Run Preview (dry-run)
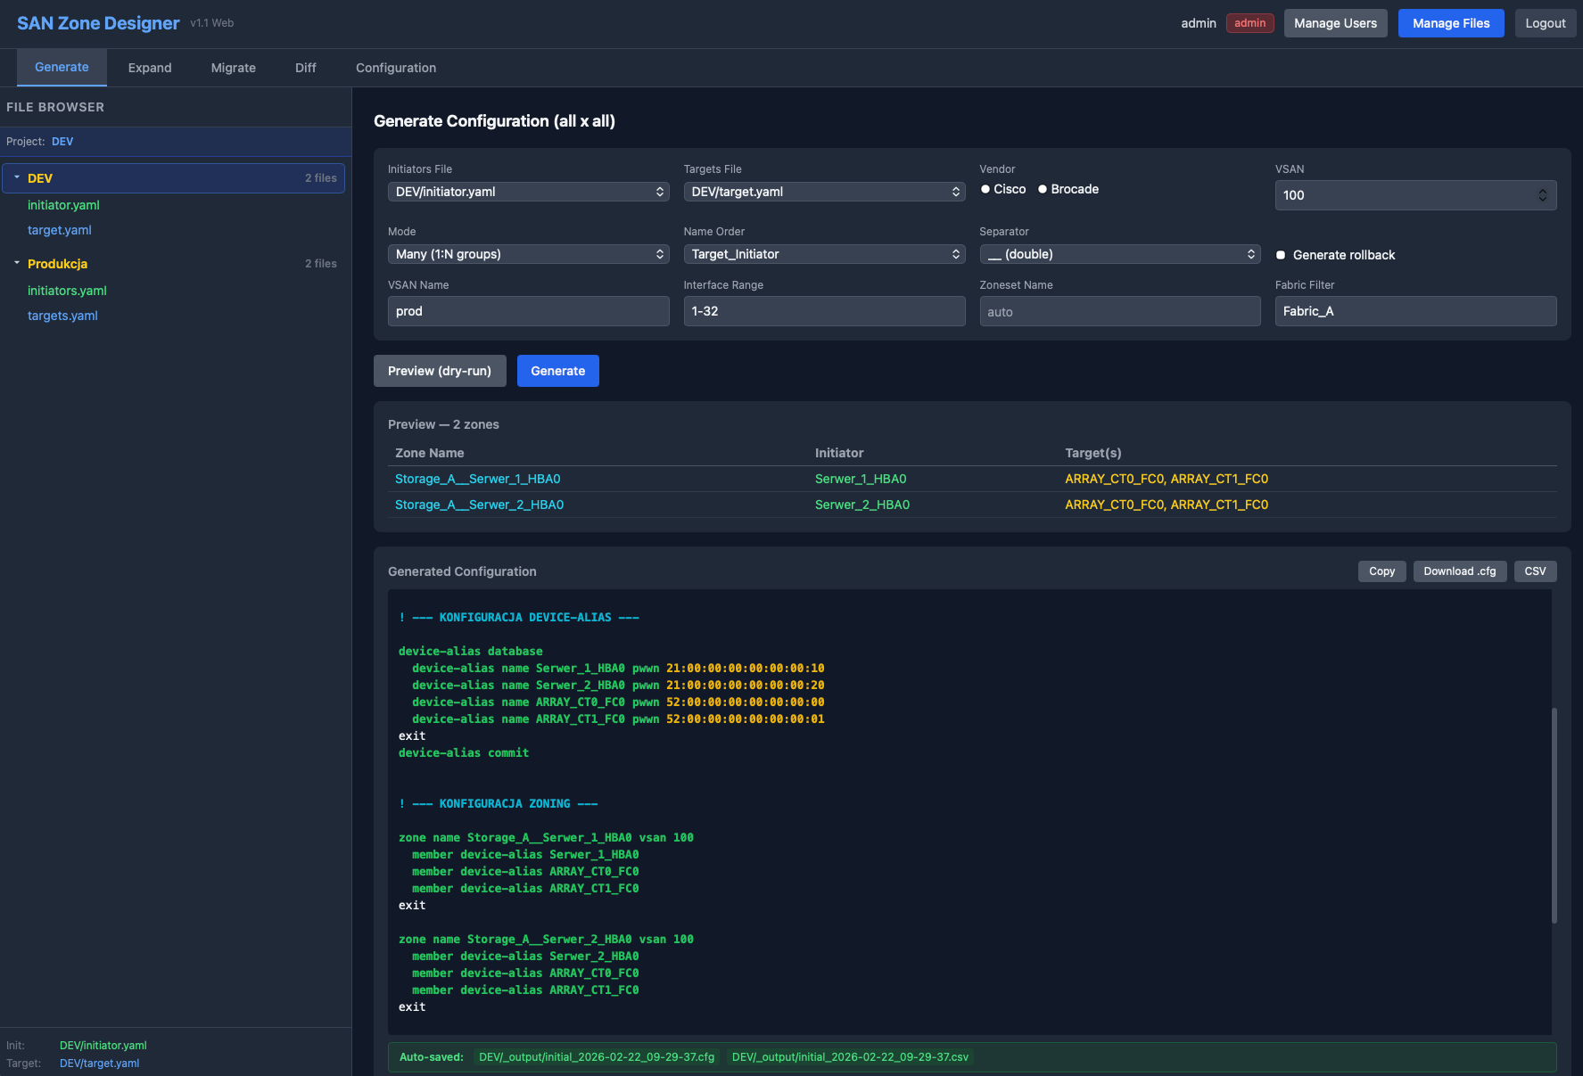 (439, 370)
